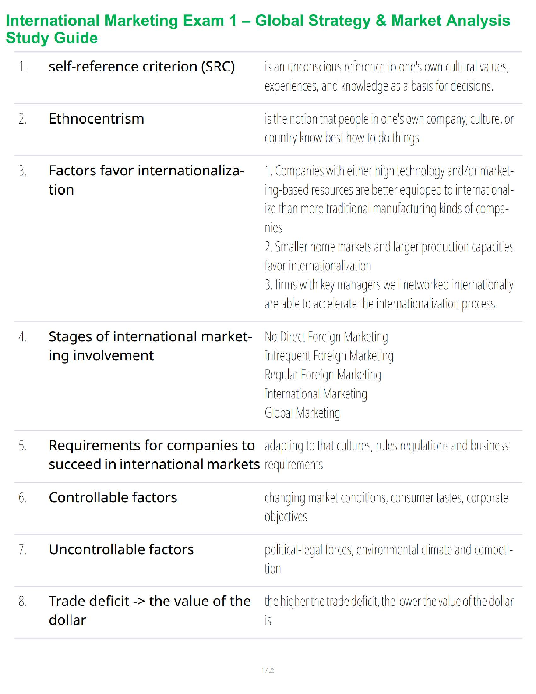Click the "Controllable factors" term
The image size is (536, 694).
[113, 497]
